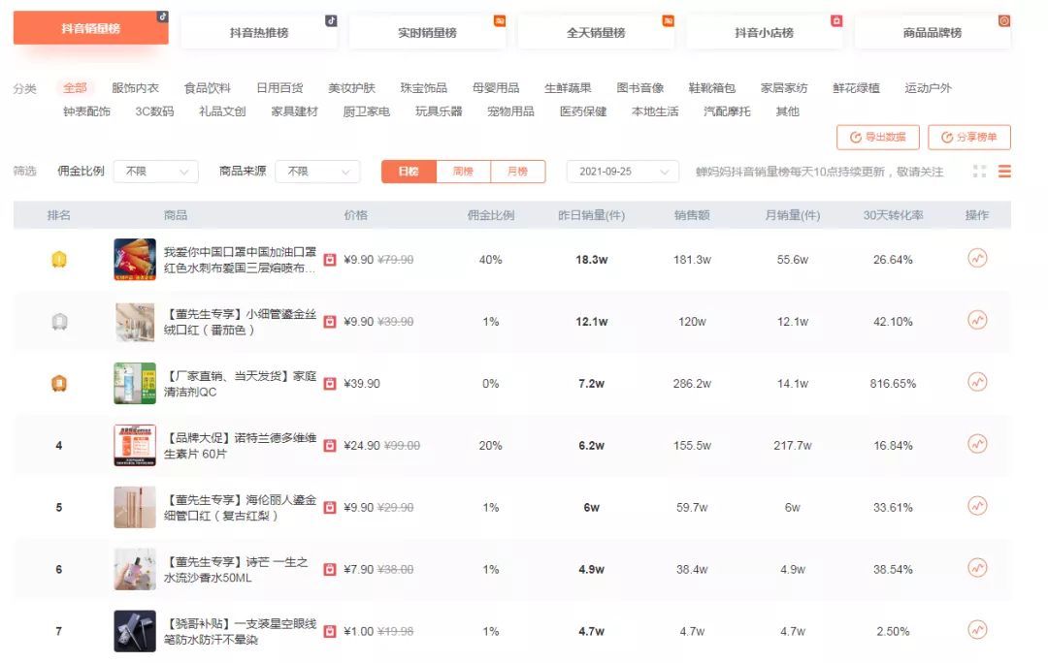The image size is (1048, 663).
Task: Switch to 商品品牌榜 tab
Action: coord(933,31)
